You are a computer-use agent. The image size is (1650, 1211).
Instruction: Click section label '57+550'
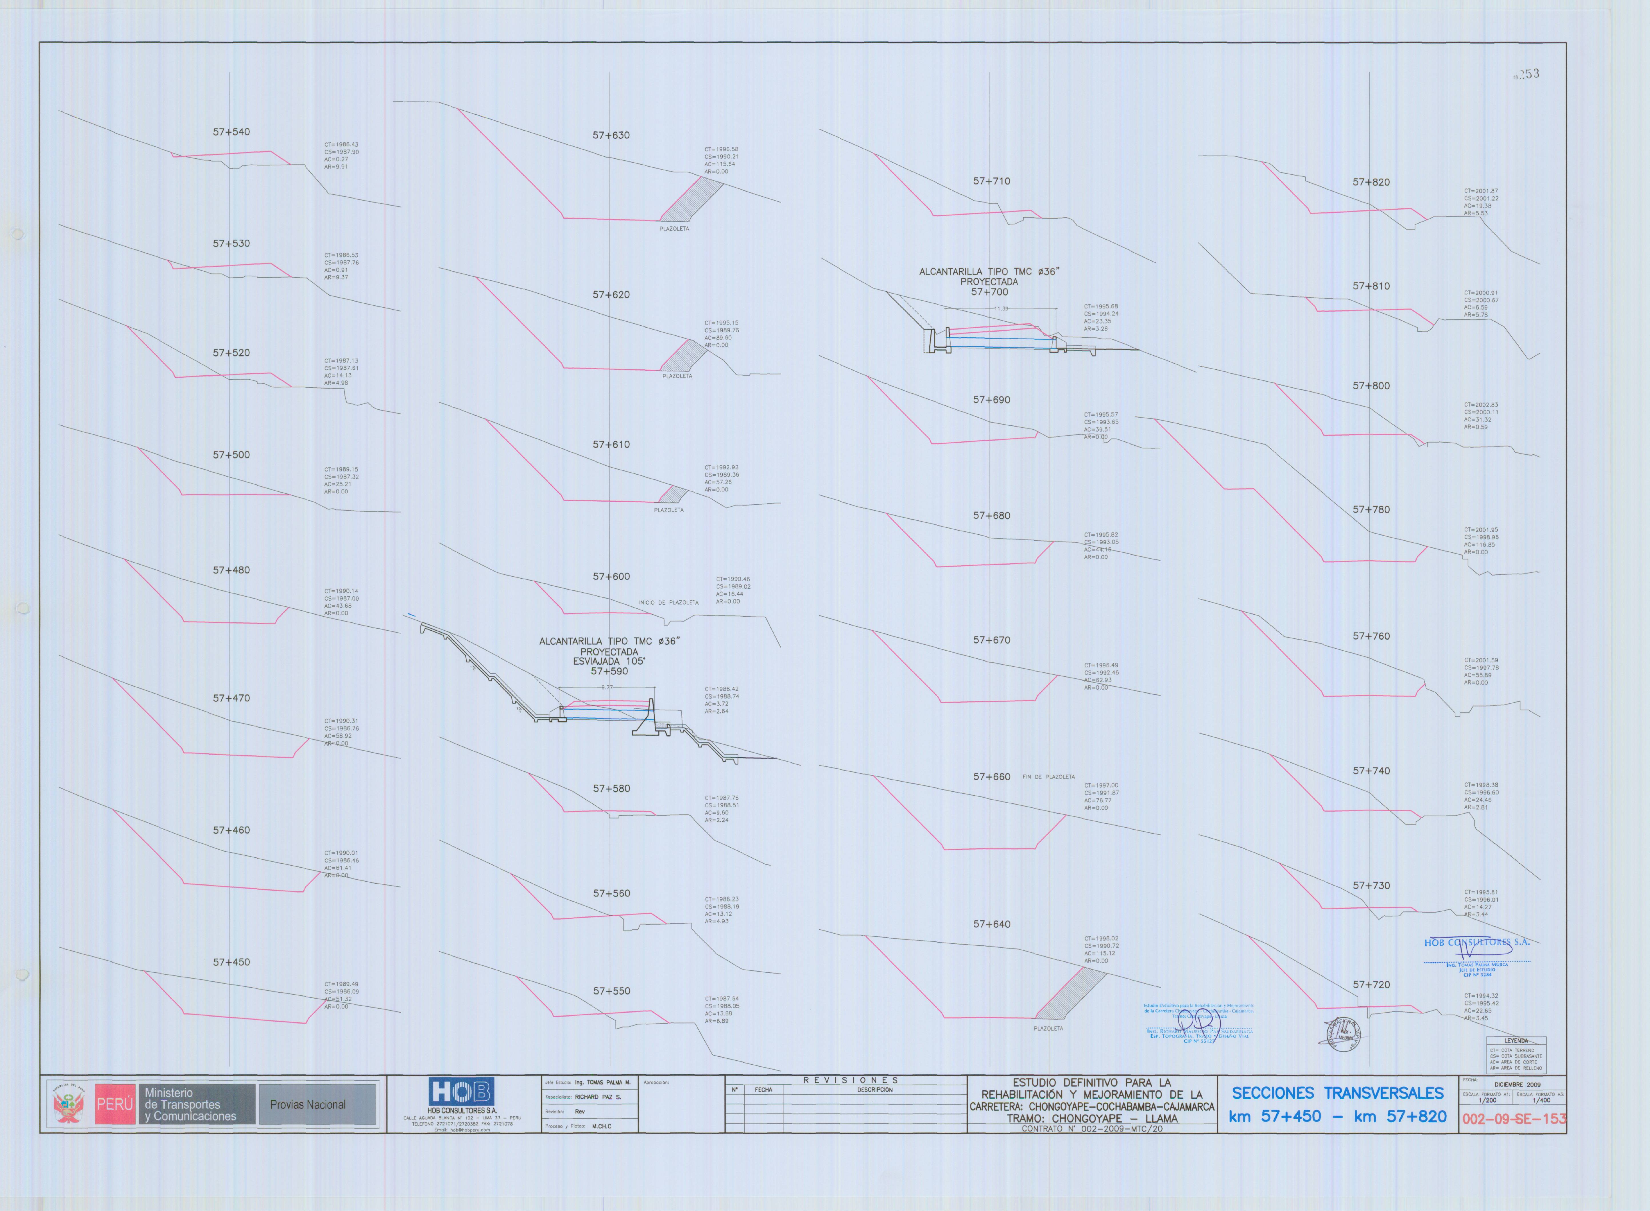(x=611, y=991)
